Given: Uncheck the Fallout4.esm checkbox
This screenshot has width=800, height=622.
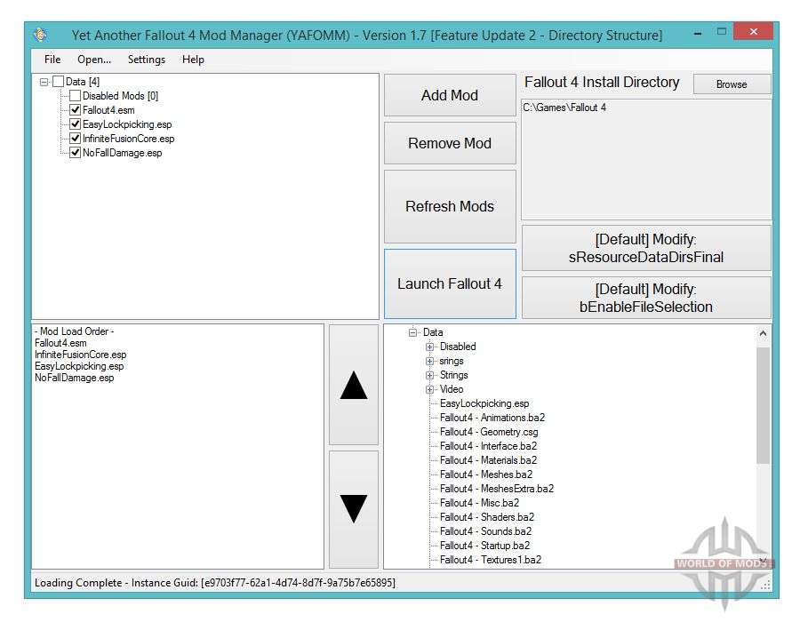Looking at the screenshot, I should point(75,110).
